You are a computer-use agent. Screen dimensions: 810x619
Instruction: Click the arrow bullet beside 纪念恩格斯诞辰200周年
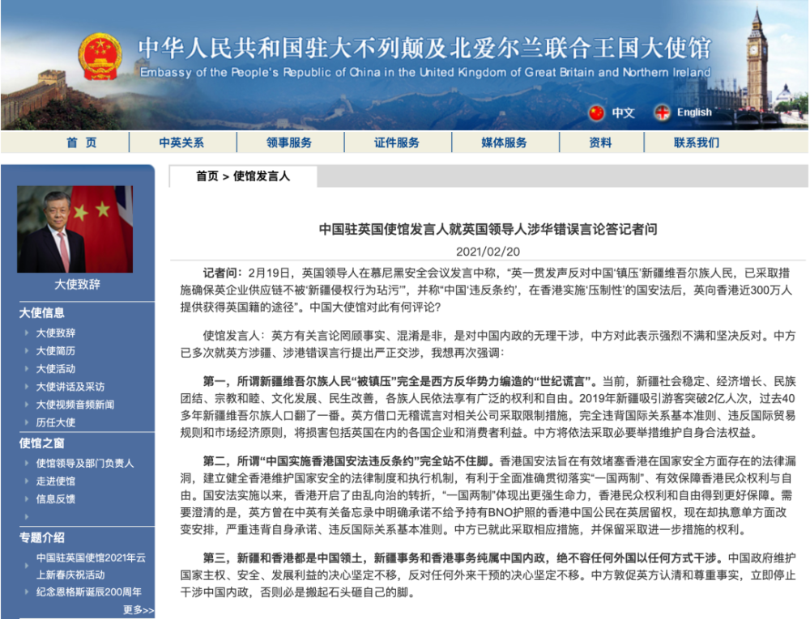pyautogui.click(x=27, y=592)
